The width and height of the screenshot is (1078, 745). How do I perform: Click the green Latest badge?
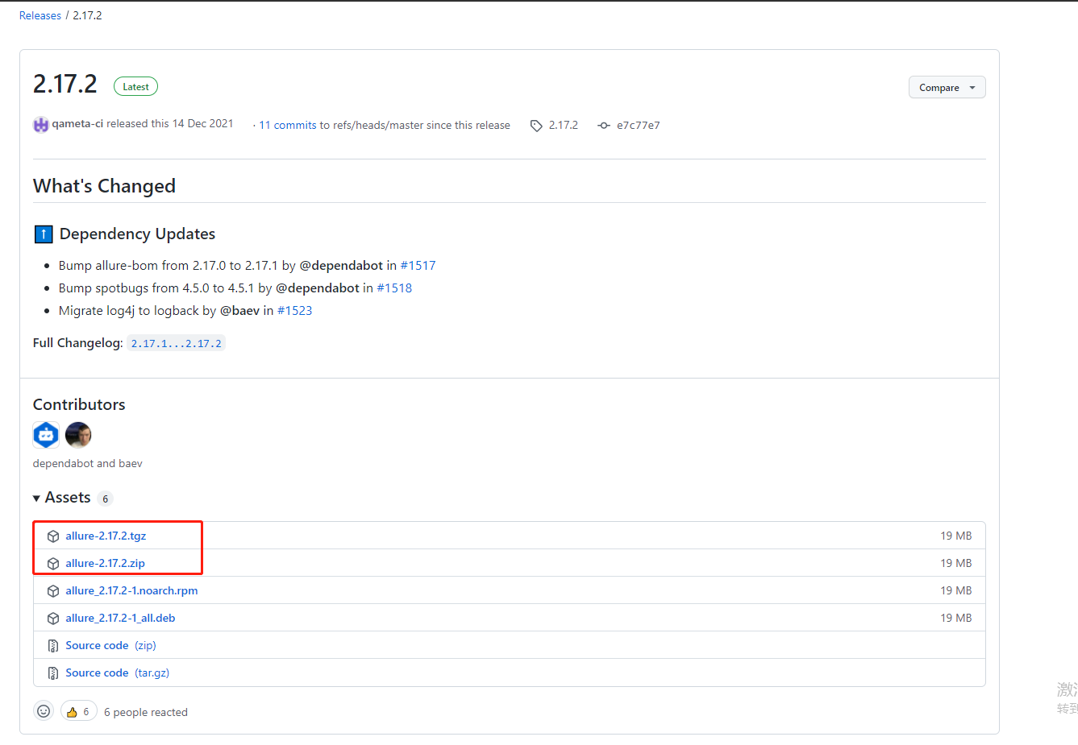coord(135,86)
